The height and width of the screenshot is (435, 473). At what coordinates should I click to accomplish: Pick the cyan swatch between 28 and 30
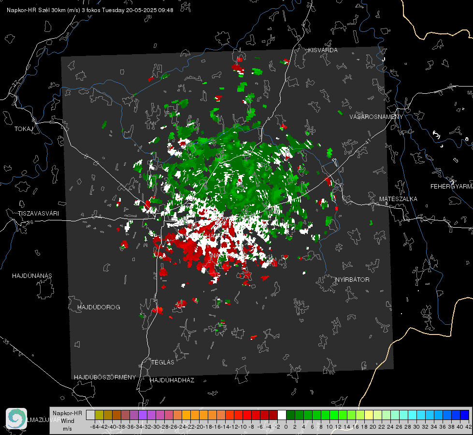pyautogui.click(x=413, y=415)
